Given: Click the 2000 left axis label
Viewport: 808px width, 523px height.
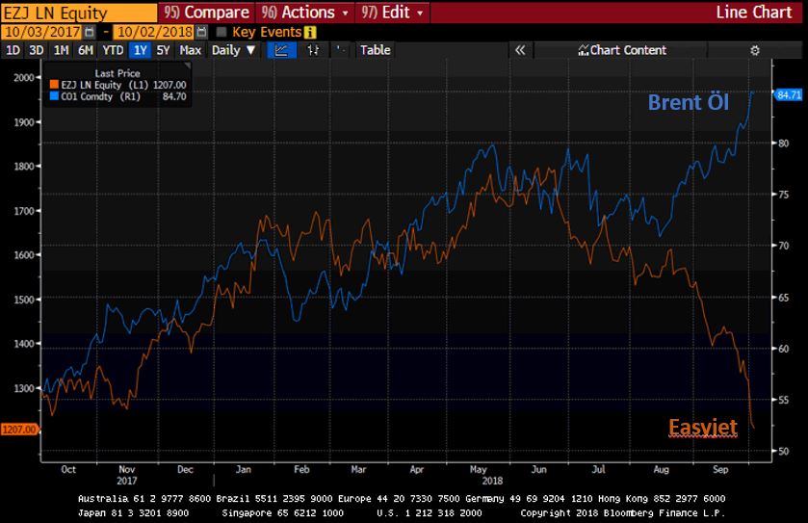Looking at the screenshot, I should pyautogui.click(x=24, y=78).
